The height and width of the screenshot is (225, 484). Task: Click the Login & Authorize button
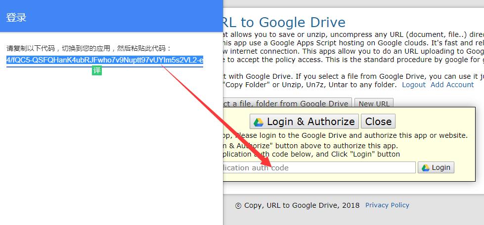pyautogui.click(x=304, y=122)
